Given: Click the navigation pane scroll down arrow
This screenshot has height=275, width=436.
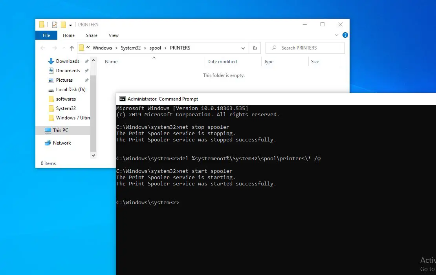Looking at the screenshot, I should tap(93, 156).
